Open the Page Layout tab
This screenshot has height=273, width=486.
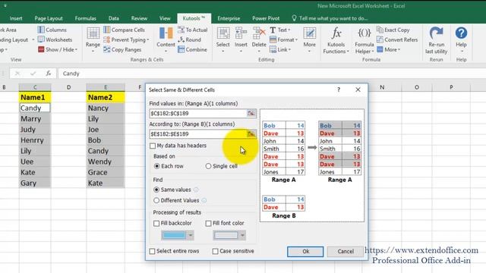point(49,18)
